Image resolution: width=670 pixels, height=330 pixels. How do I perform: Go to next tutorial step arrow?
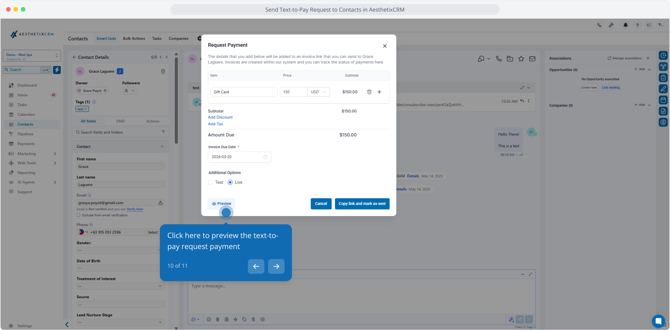point(276,266)
